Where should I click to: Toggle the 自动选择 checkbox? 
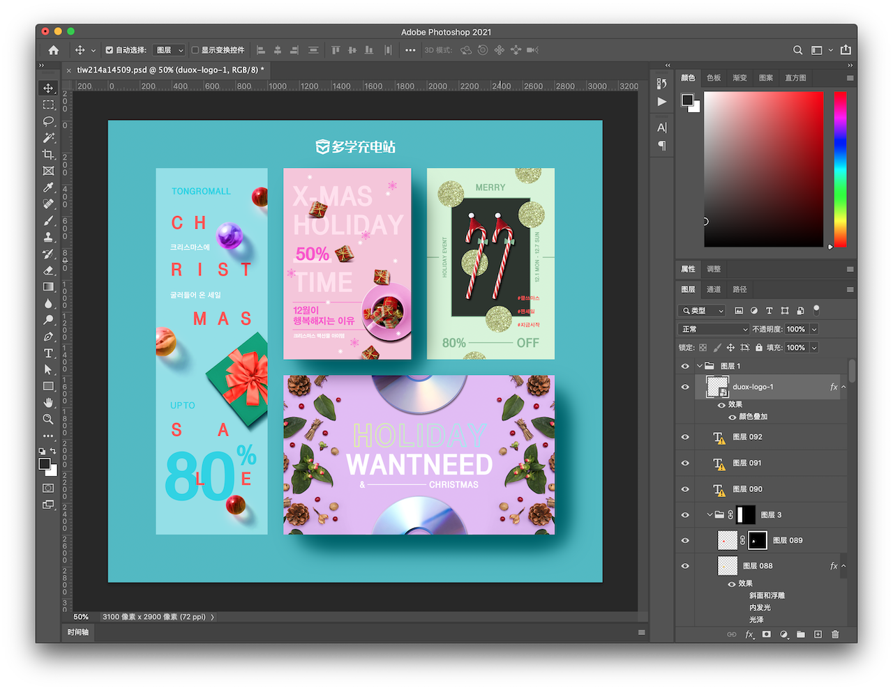point(110,50)
